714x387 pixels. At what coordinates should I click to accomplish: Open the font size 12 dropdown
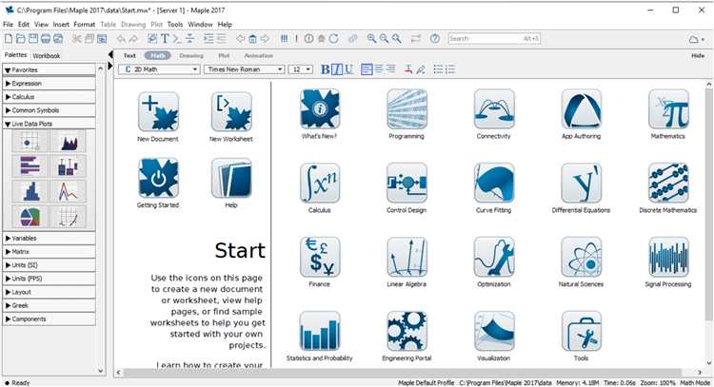coord(301,69)
